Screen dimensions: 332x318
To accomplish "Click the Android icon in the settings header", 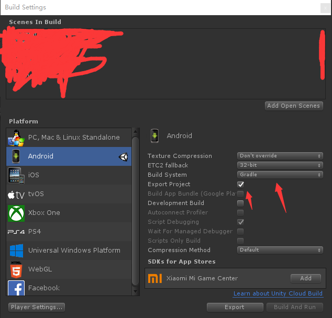I will (155, 136).
